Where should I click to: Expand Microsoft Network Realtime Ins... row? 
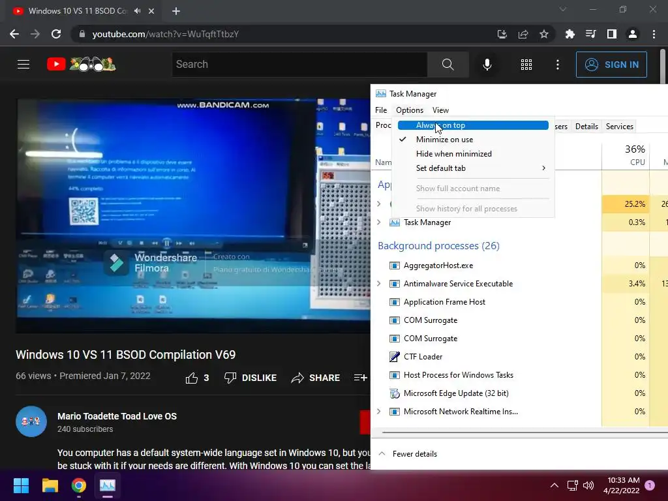click(379, 412)
